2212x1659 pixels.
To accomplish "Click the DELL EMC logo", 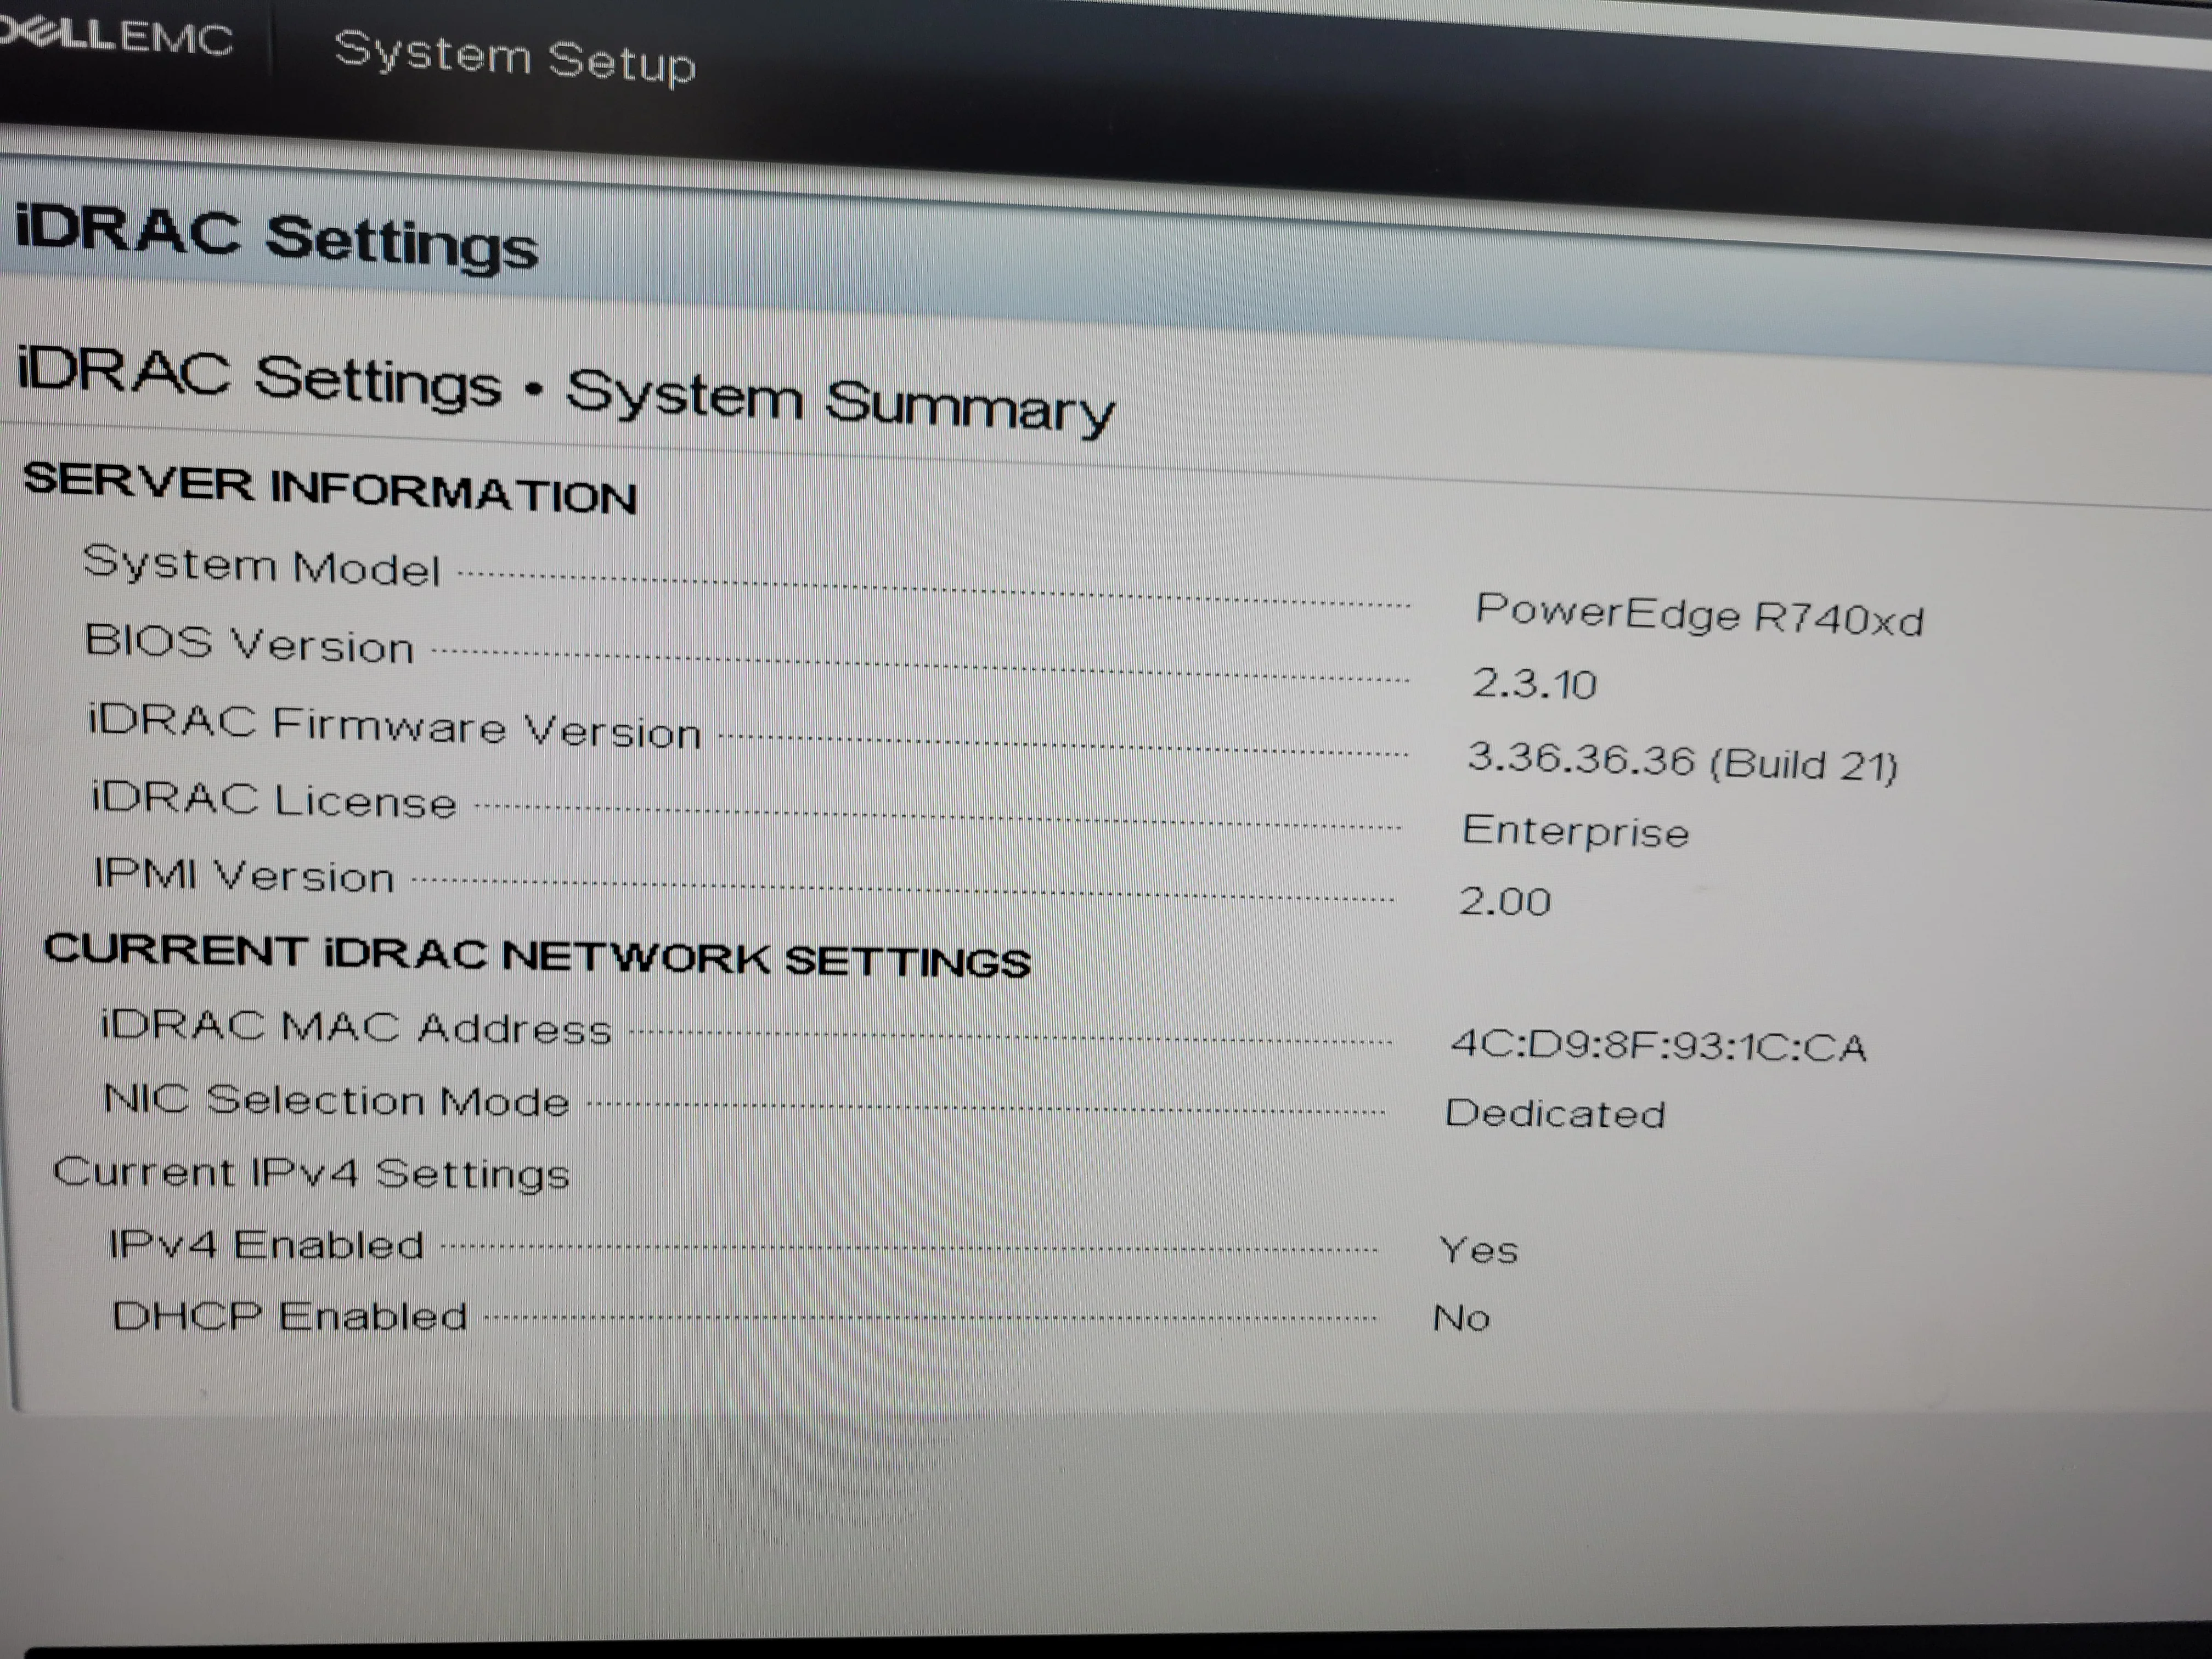I will coord(116,36).
